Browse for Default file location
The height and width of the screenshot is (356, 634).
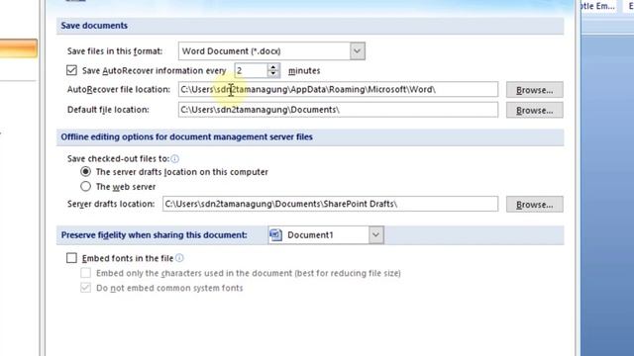[x=534, y=110]
